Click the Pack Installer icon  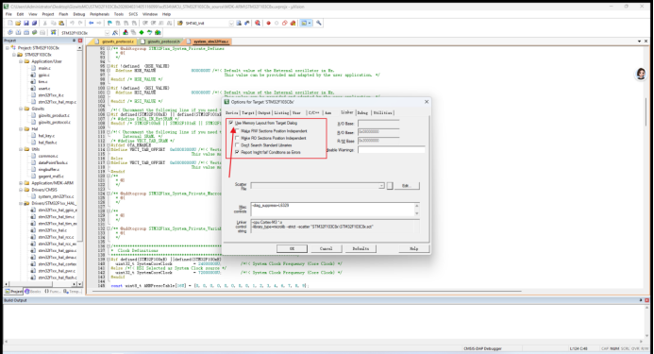(x=158, y=32)
